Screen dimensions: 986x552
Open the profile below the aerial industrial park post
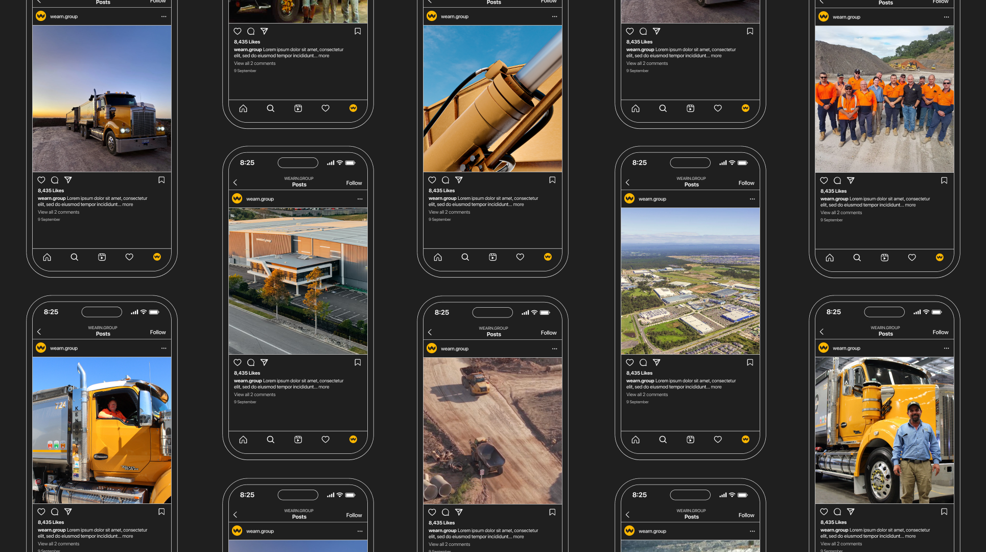coord(745,440)
